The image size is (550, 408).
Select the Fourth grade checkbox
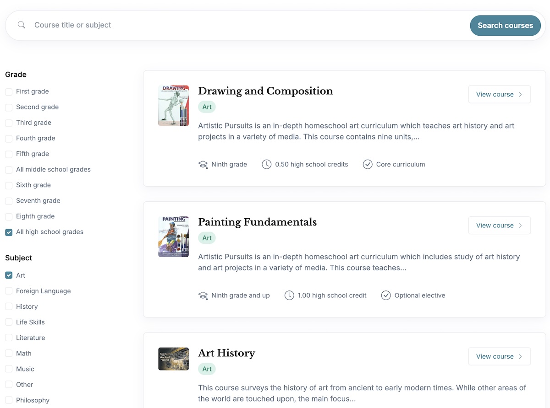[9, 138]
